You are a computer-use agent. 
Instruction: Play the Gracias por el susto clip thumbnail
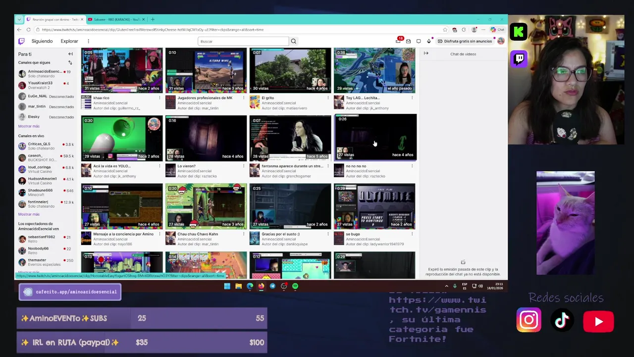[x=290, y=206]
